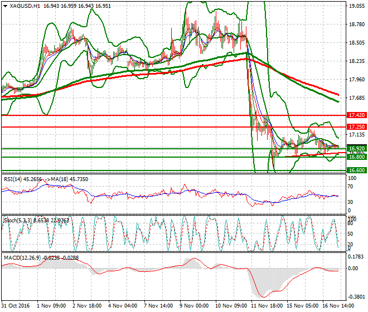Select the 9 Nov 00:00 time label
Screen dimensions: 368x312
(x=193, y=306)
